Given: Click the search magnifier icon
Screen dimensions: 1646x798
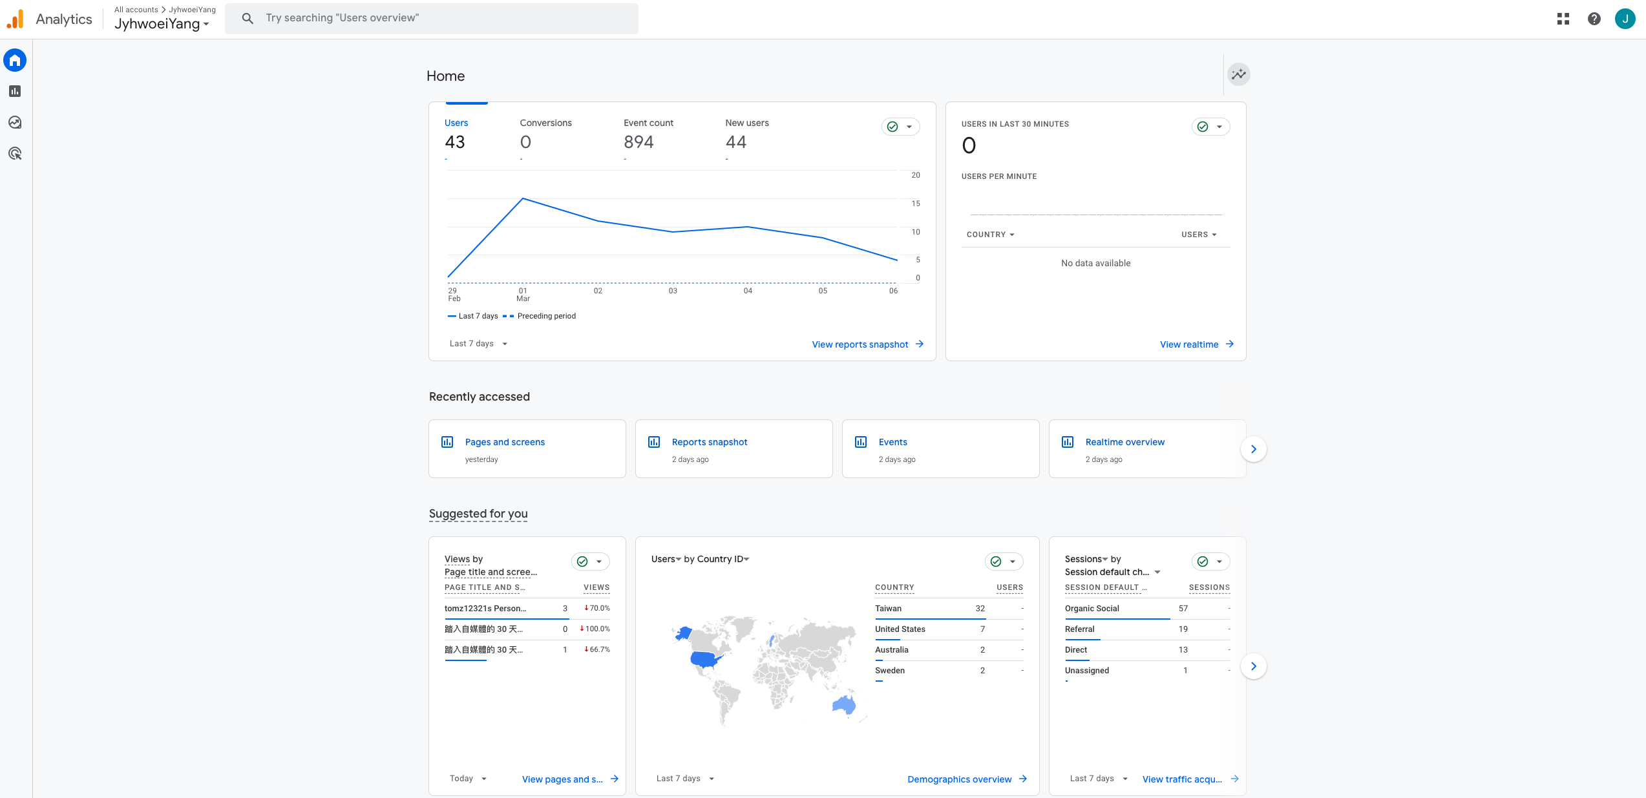Looking at the screenshot, I should click(x=248, y=18).
